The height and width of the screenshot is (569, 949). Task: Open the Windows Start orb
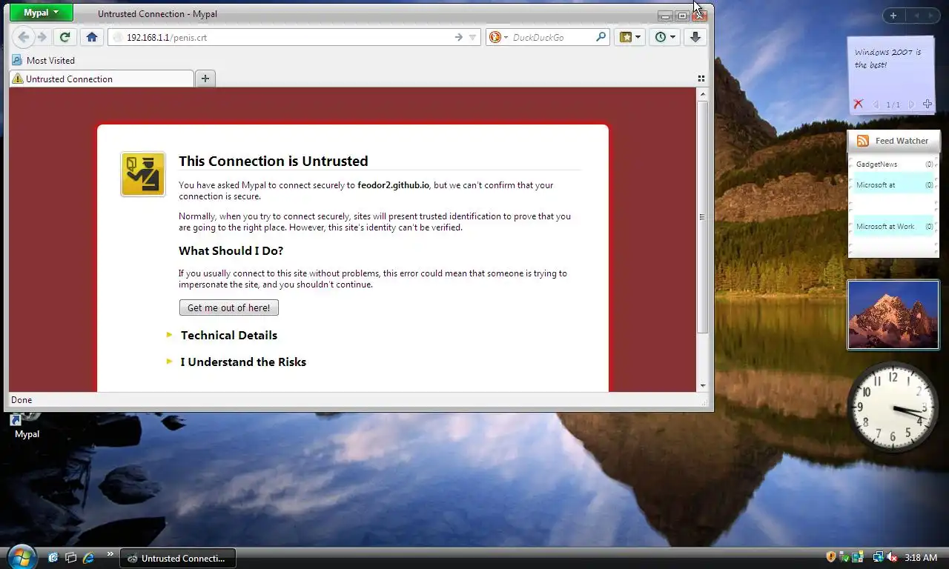coord(21,556)
